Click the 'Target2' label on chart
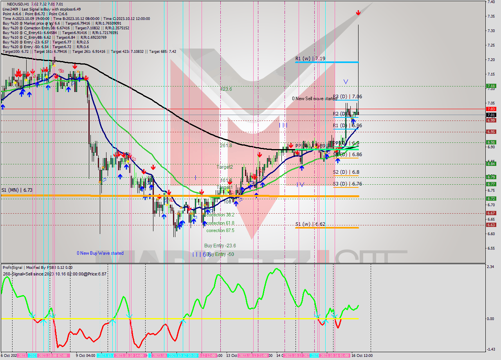Viewport: 501px width, 360px height. 225,167
